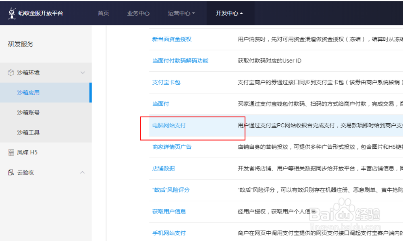Click the ant logo in the header
This screenshot has height=241, width=403.
[x=12, y=13]
